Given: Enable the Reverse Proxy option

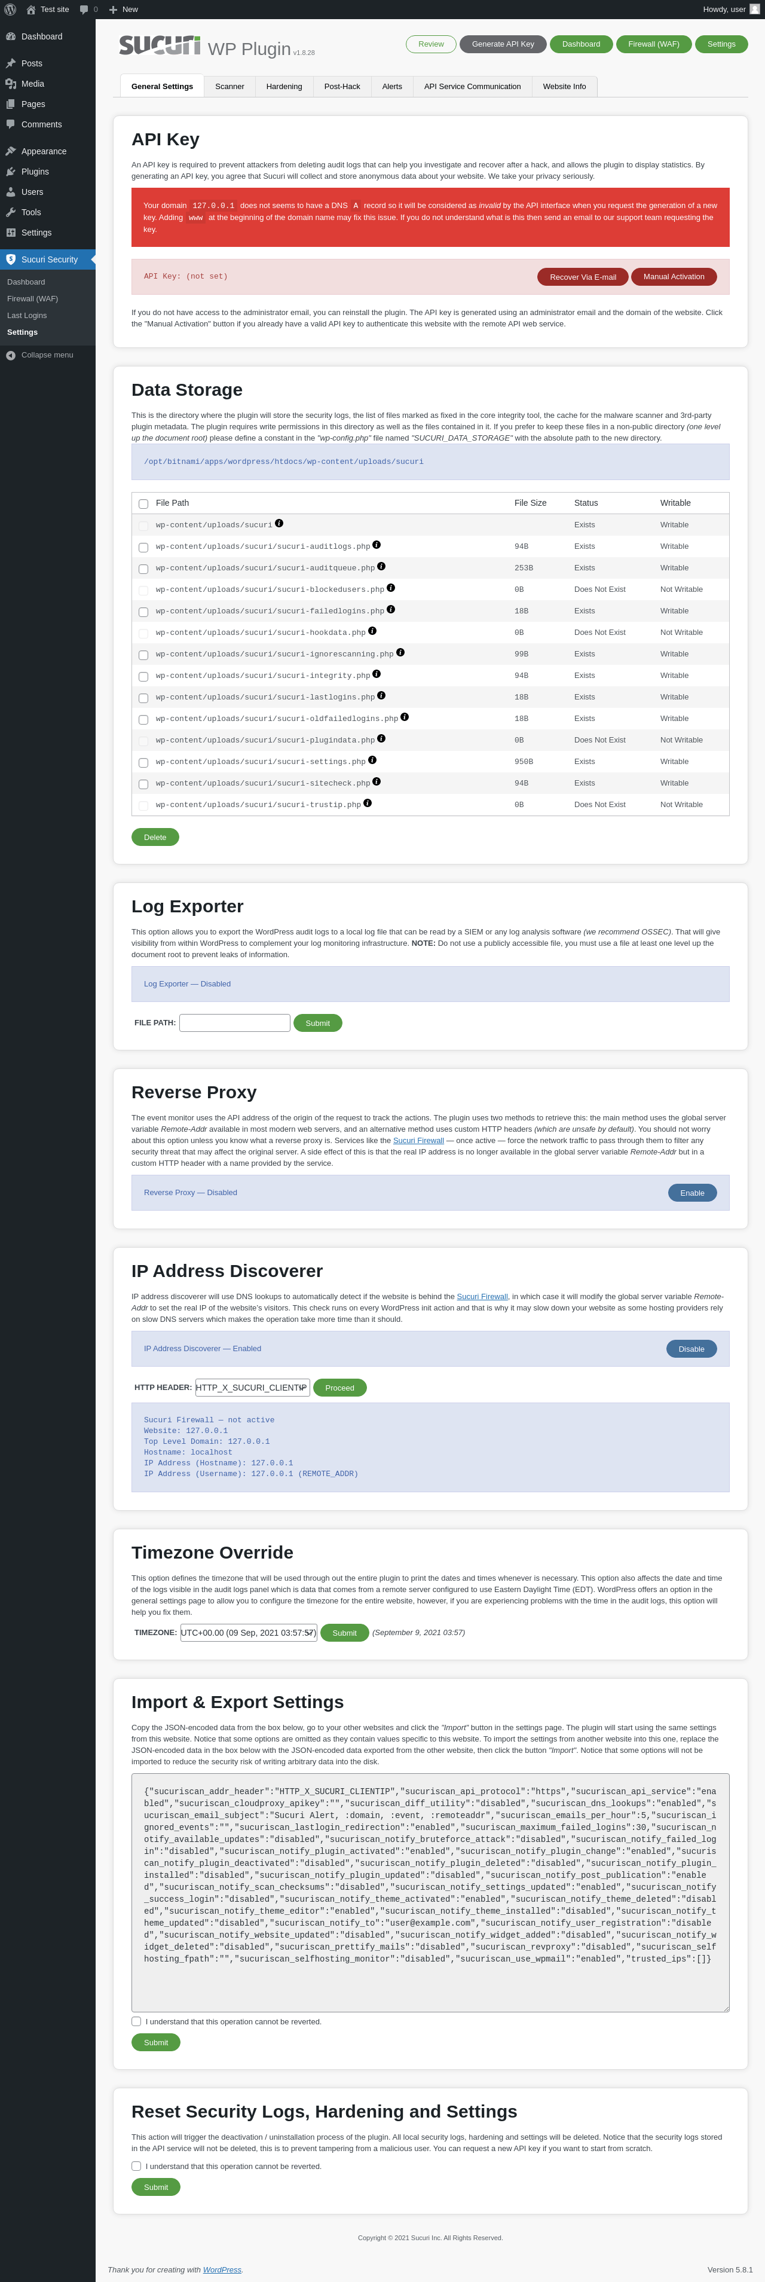Looking at the screenshot, I should pyautogui.click(x=693, y=1192).
